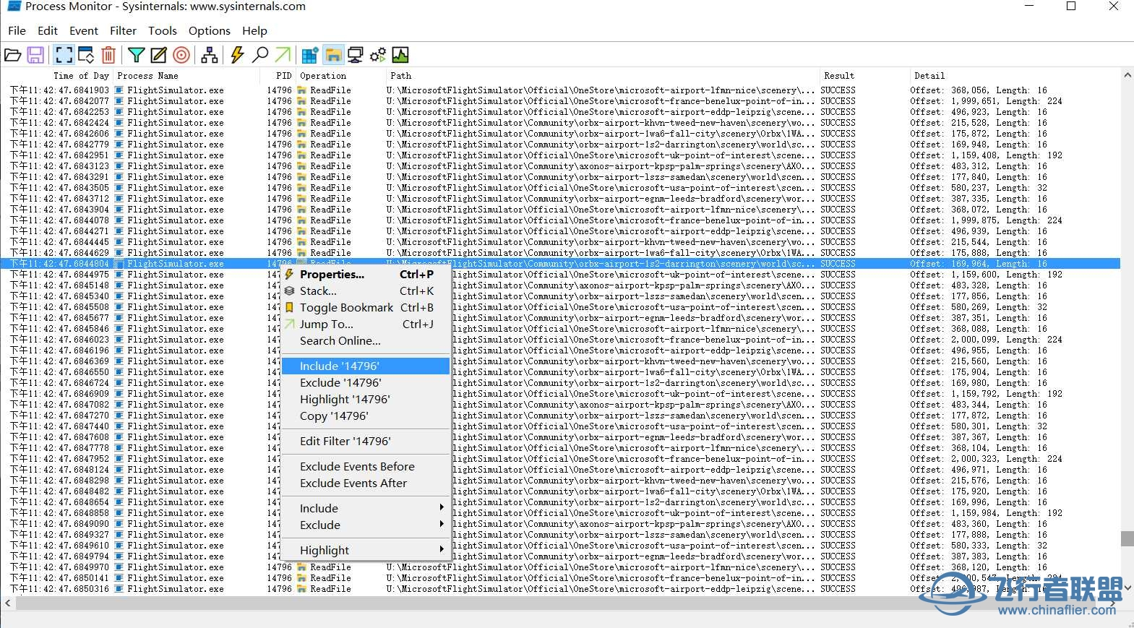Image resolution: width=1134 pixels, height=628 pixels.
Task: Click the Path column header
Action: tap(401, 76)
